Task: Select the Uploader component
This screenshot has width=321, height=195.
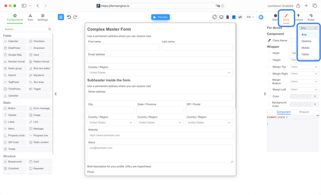Action: coord(27,96)
